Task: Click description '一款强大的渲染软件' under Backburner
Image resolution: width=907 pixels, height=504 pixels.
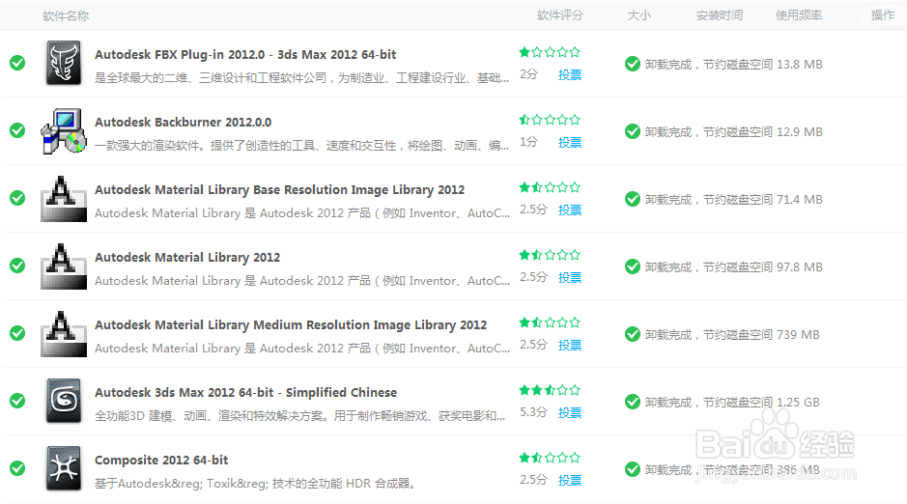Action: 302,145
